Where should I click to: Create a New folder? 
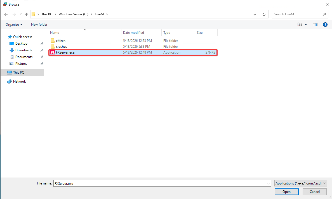[x=39, y=25]
